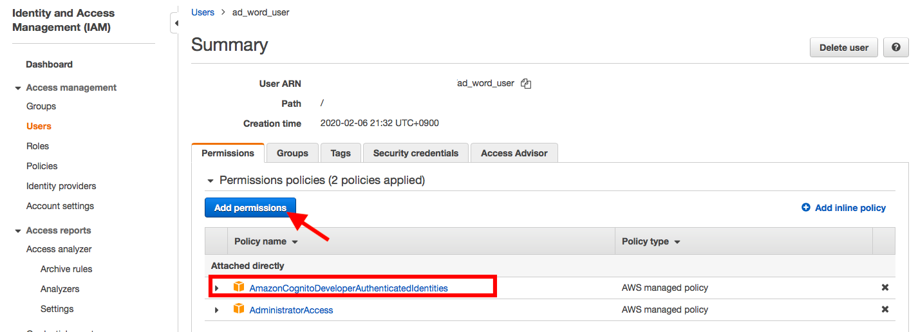Click the Attached directly group row
The image size is (918, 332).
550,266
